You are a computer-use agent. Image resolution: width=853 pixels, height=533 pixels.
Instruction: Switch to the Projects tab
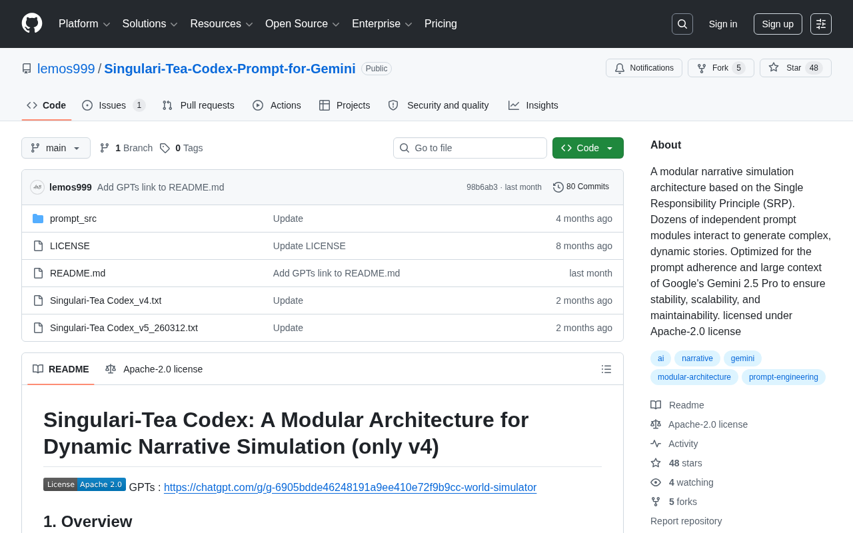coord(345,105)
